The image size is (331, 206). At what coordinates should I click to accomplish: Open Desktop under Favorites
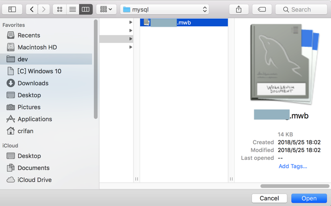(x=46, y=95)
